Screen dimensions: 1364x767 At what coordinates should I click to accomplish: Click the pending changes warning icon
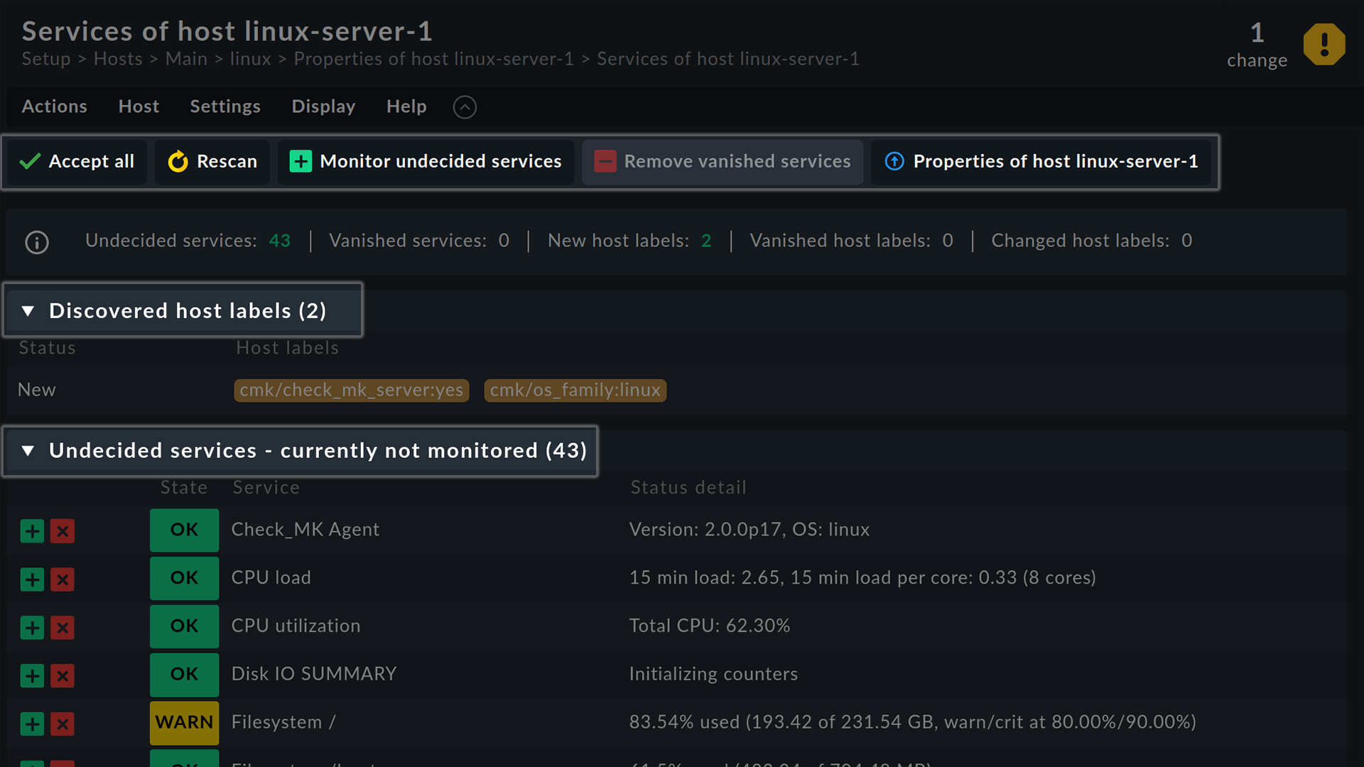(x=1324, y=44)
